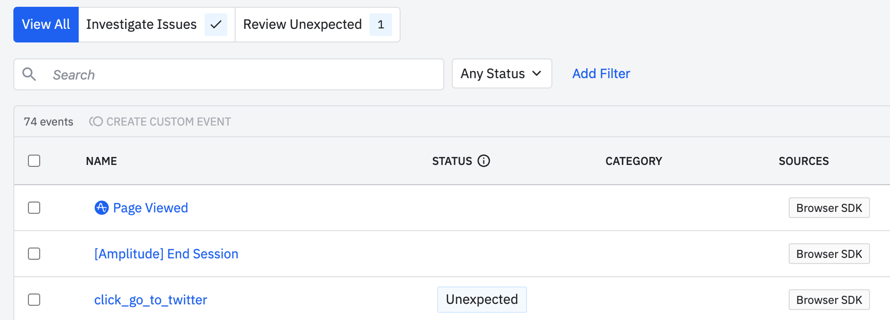Click the search magnifier icon
Screen dimensions: 890x320
pos(29,74)
